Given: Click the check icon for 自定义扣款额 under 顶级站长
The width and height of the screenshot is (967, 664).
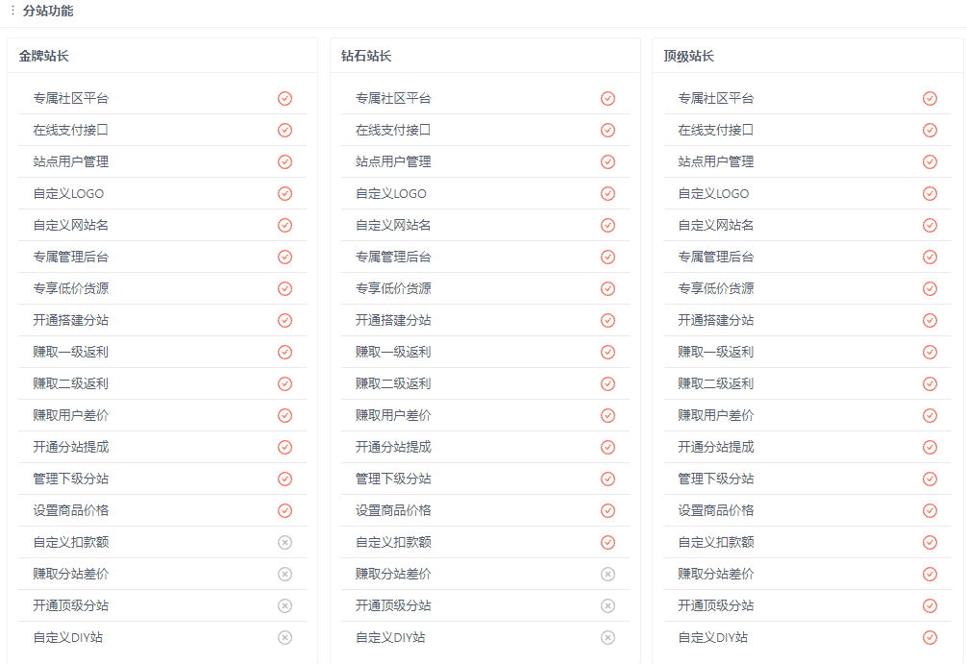Looking at the screenshot, I should [930, 543].
